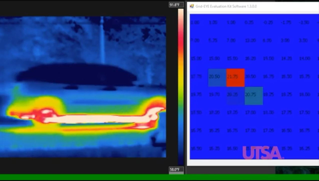
Task: Click the dark oval shape in thermal image
Action: click(x=76, y=75)
